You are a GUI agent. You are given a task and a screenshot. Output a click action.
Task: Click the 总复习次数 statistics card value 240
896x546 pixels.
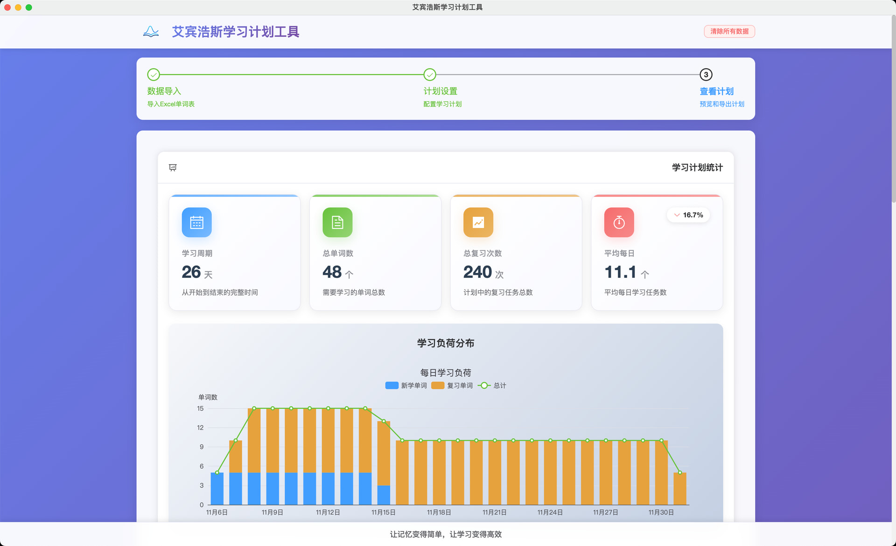(477, 272)
